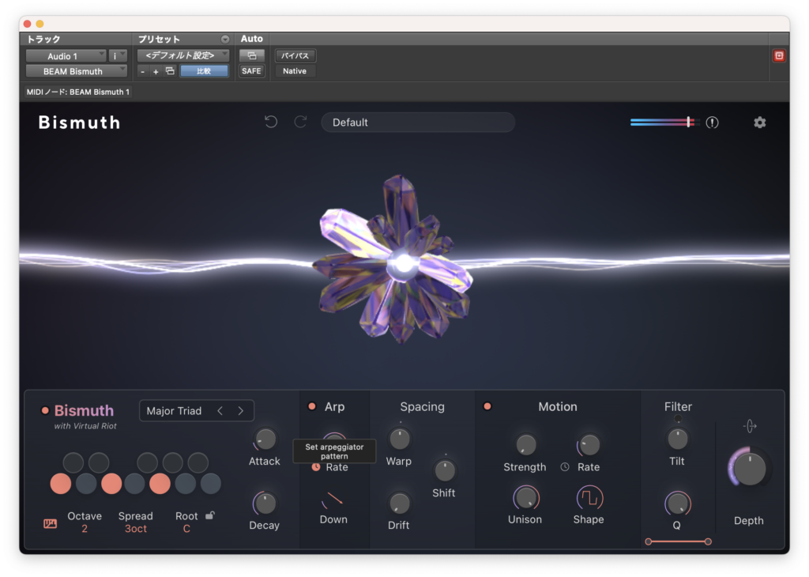The height and width of the screenshot is (577, 809).
Task: Open the Octave value 2
Action: (84, 529)
